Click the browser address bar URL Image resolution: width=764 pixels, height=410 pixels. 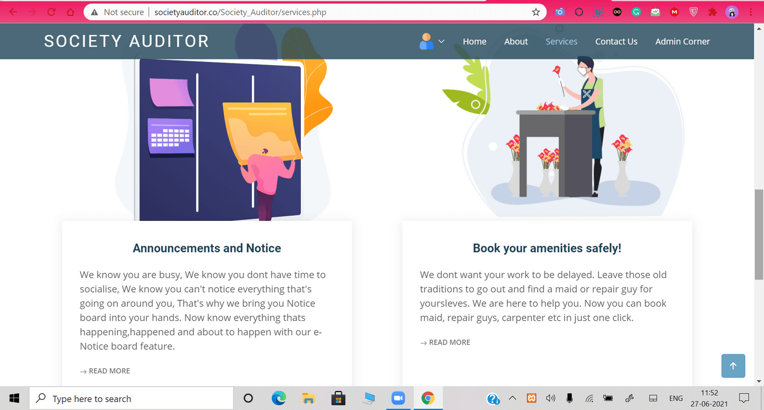click(240, 12)
